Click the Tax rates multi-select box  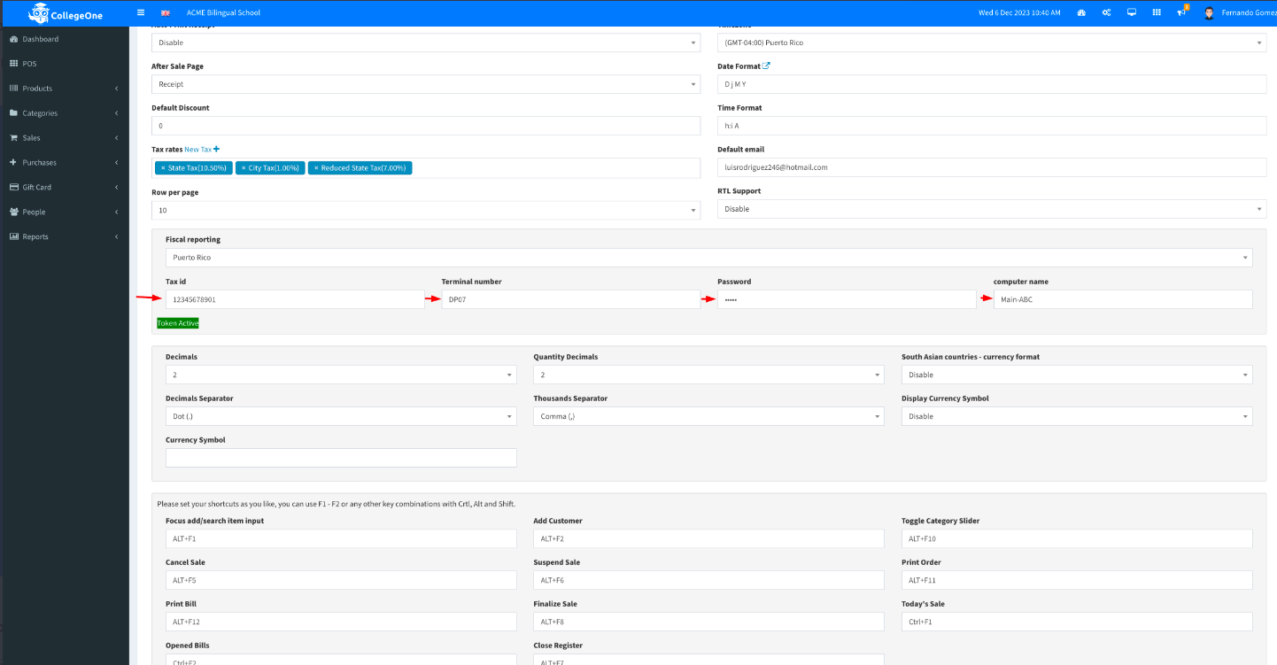(426, 167)
